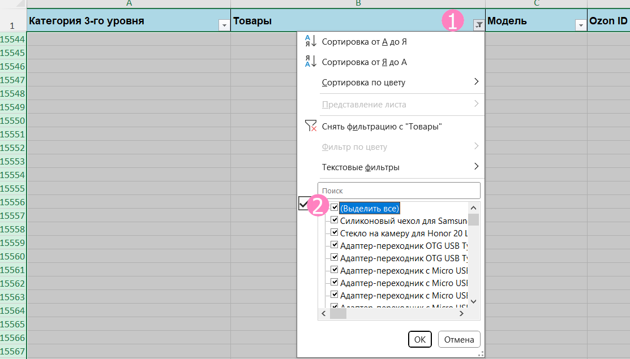Viewport: 630px width, 359px height.
Task: Select row header 15553
Action: 13,161
